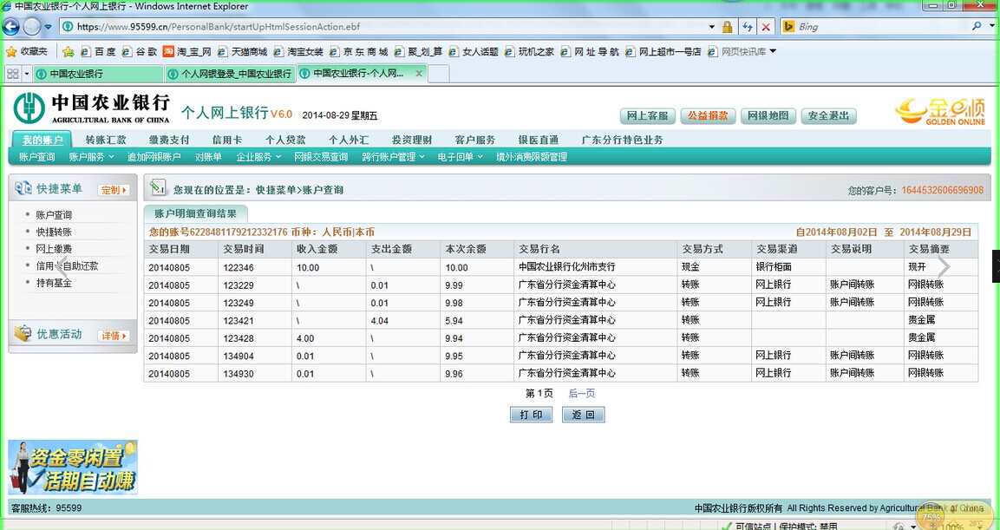Click the browser Forward arrow button
1000x530 pixels.
click(x=32, y=27)
